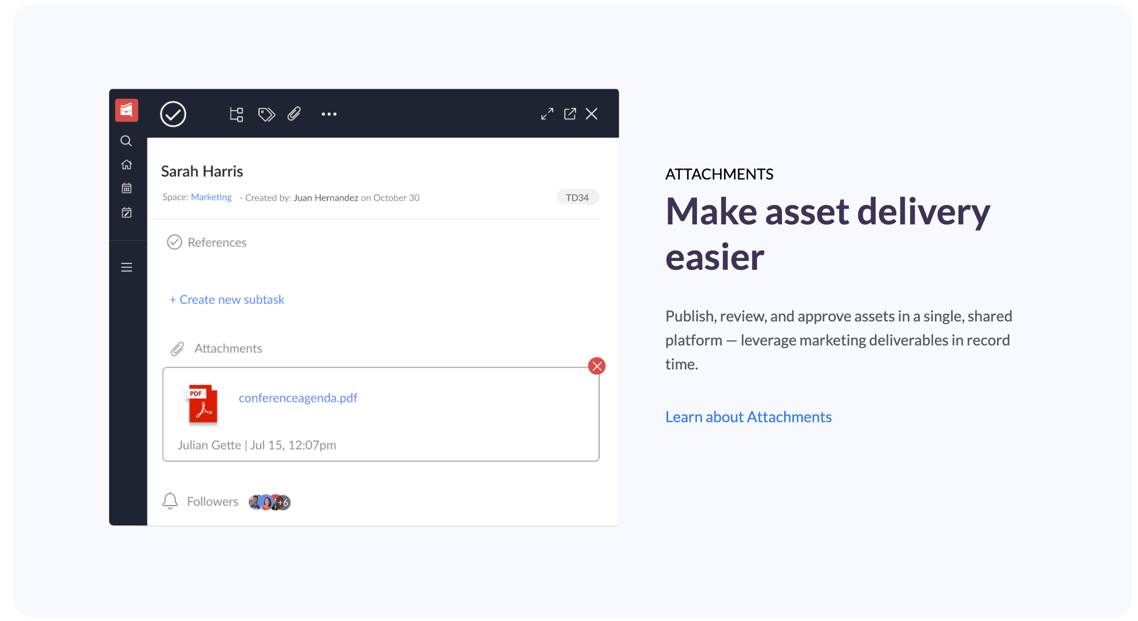Click the expand to full view icon
The height and width of the screenshot is (621, 1138).
click(548, 115)
